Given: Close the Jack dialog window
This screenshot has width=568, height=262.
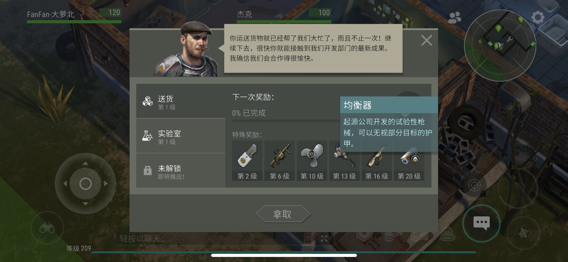Looking at the screenshot, I should (427, 41).
